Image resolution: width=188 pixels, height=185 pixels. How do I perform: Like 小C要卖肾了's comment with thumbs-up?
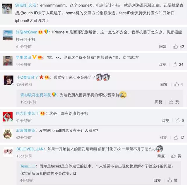[177, 84]
